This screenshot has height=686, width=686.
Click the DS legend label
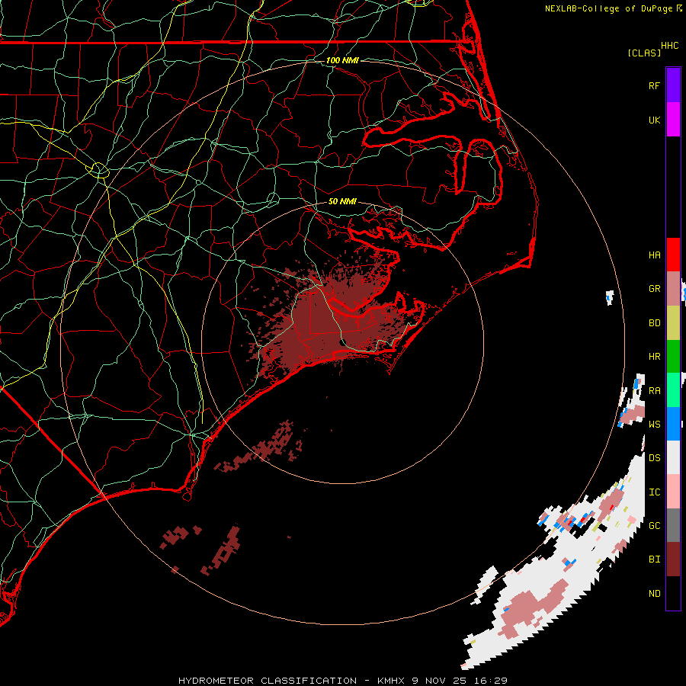(x=654, y=458)
